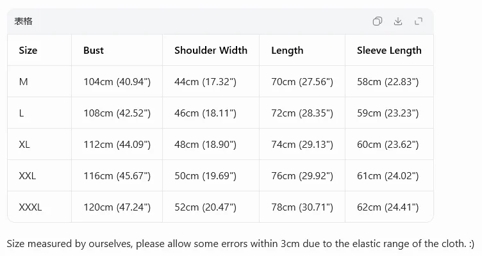Click the 61cm (24.02") sleeve cell

coord(388,176)
